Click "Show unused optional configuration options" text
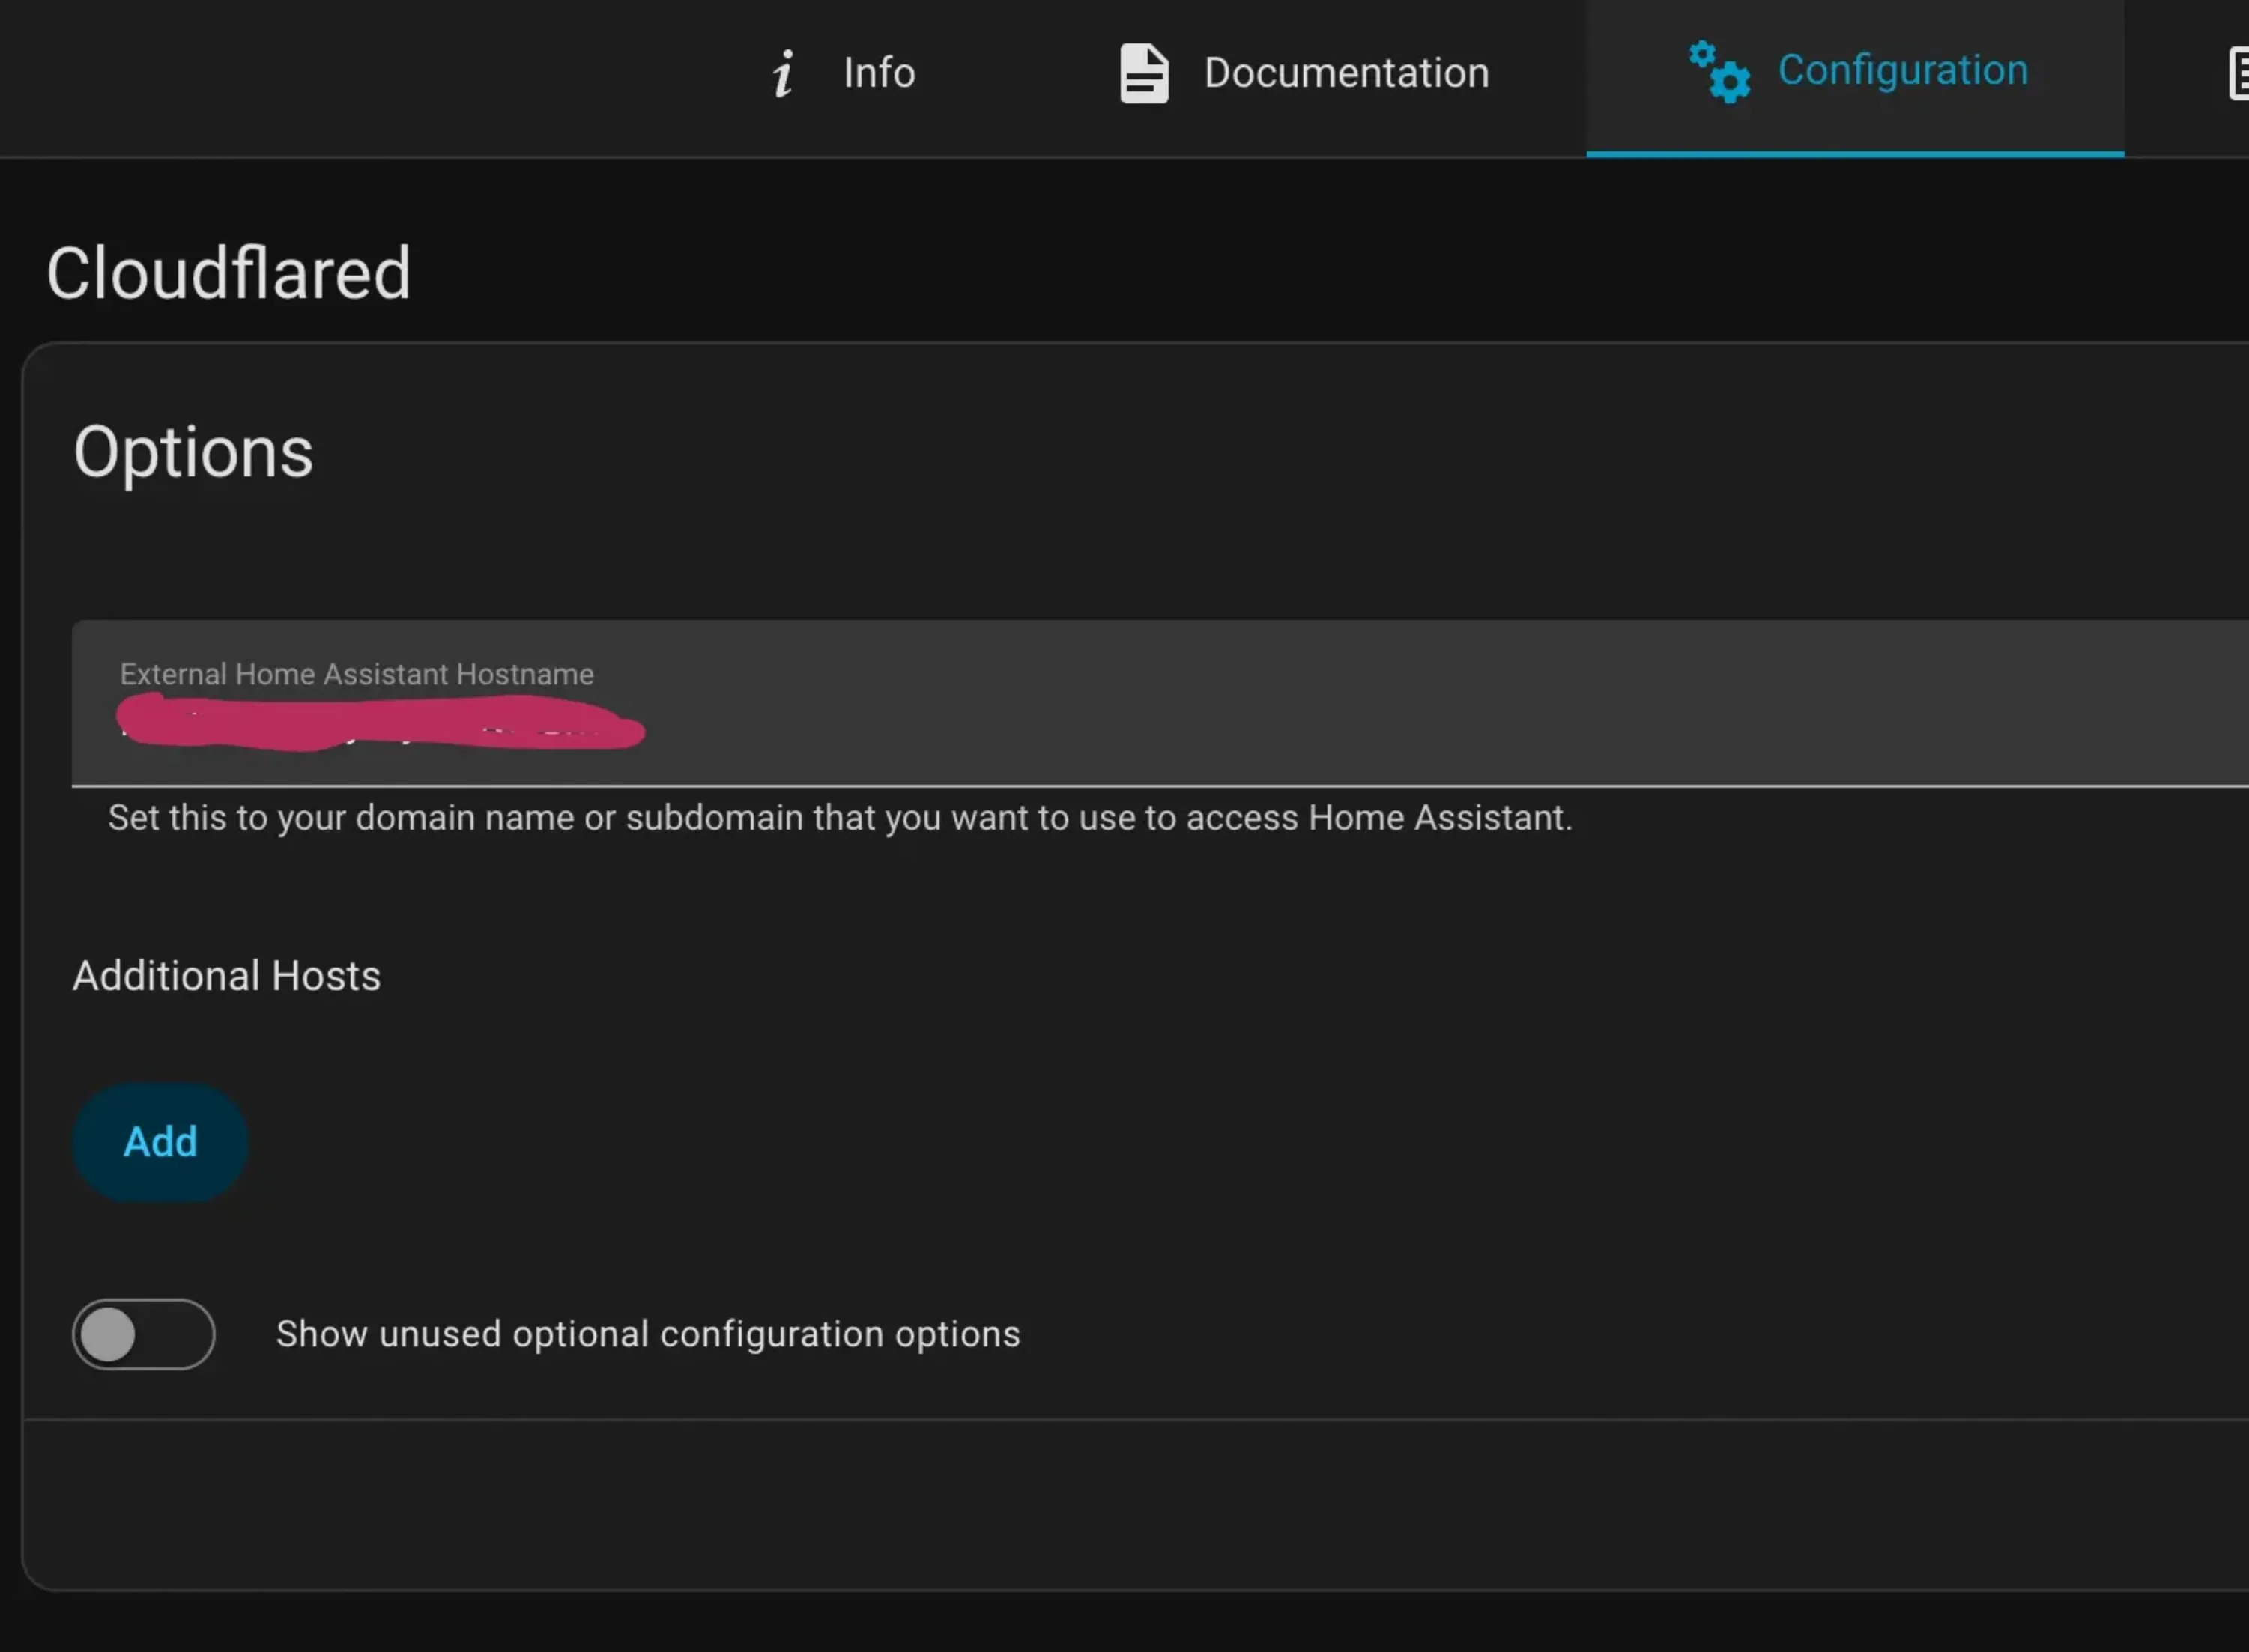 pos(648,1334)
